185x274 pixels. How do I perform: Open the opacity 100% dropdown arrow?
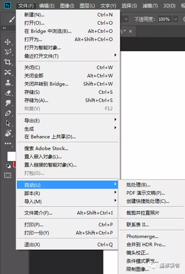(175, 19)
